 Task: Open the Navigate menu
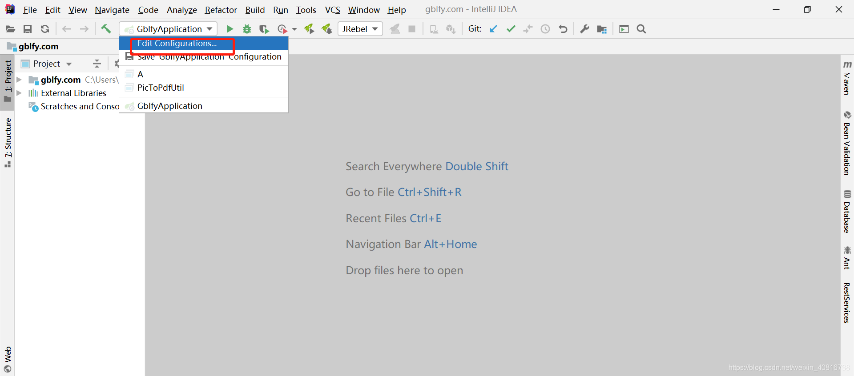(112, 10)
